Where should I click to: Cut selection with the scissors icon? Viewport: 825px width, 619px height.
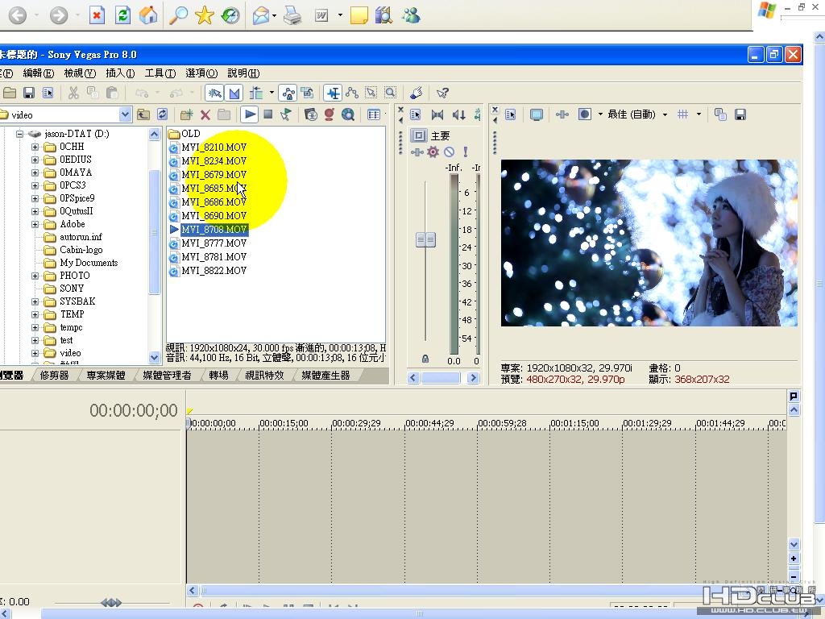pos(73,93)
